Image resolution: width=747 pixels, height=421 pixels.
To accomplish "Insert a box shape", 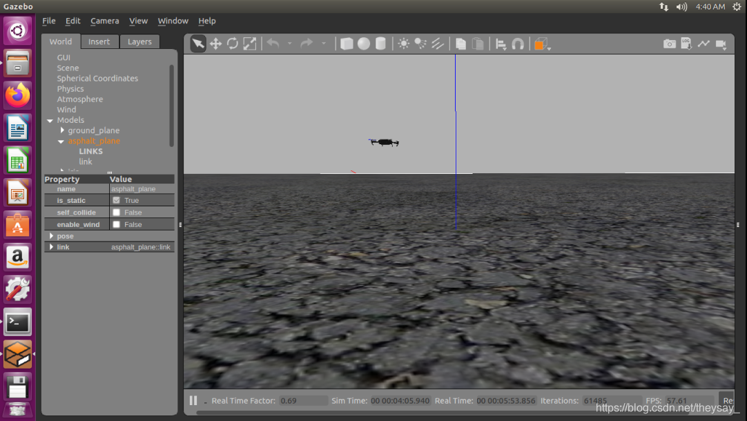I will (x=347, y=43).
